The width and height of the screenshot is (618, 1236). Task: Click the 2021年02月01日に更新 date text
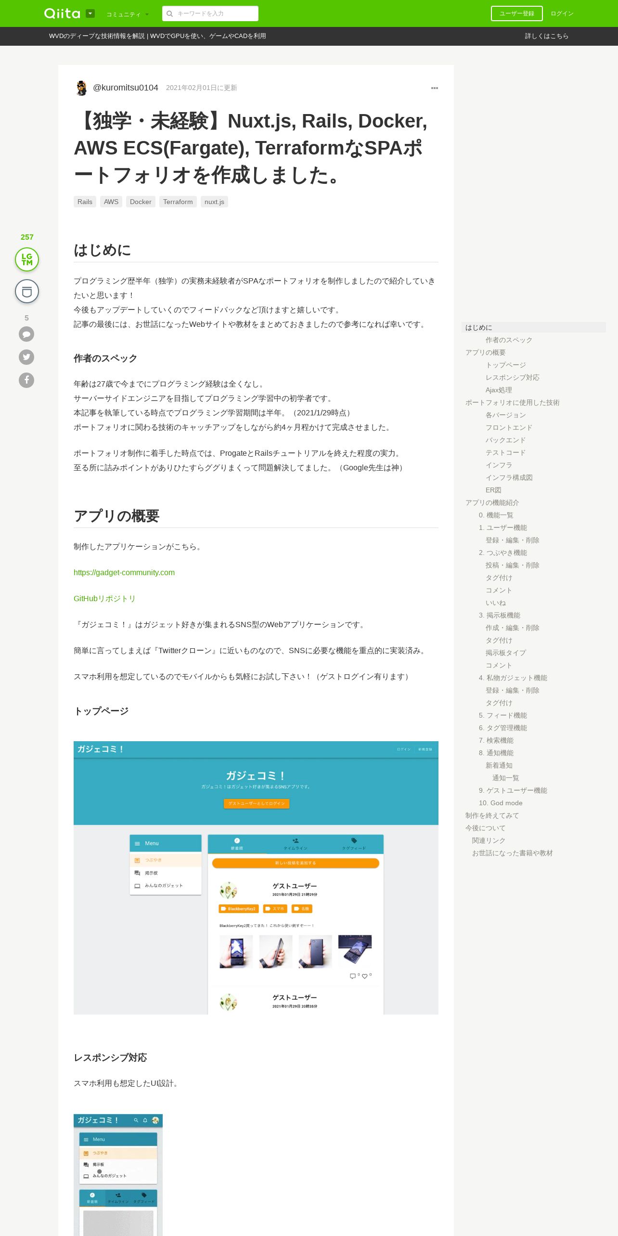pyautogui.click(x=201, y=88)
